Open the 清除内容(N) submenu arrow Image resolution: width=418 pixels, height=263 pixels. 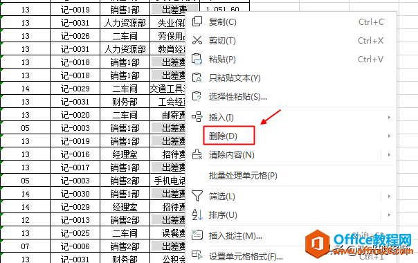click(x=389, y=155)
